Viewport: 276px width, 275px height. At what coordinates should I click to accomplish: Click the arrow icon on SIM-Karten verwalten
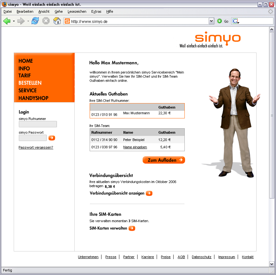click(132, 228)
